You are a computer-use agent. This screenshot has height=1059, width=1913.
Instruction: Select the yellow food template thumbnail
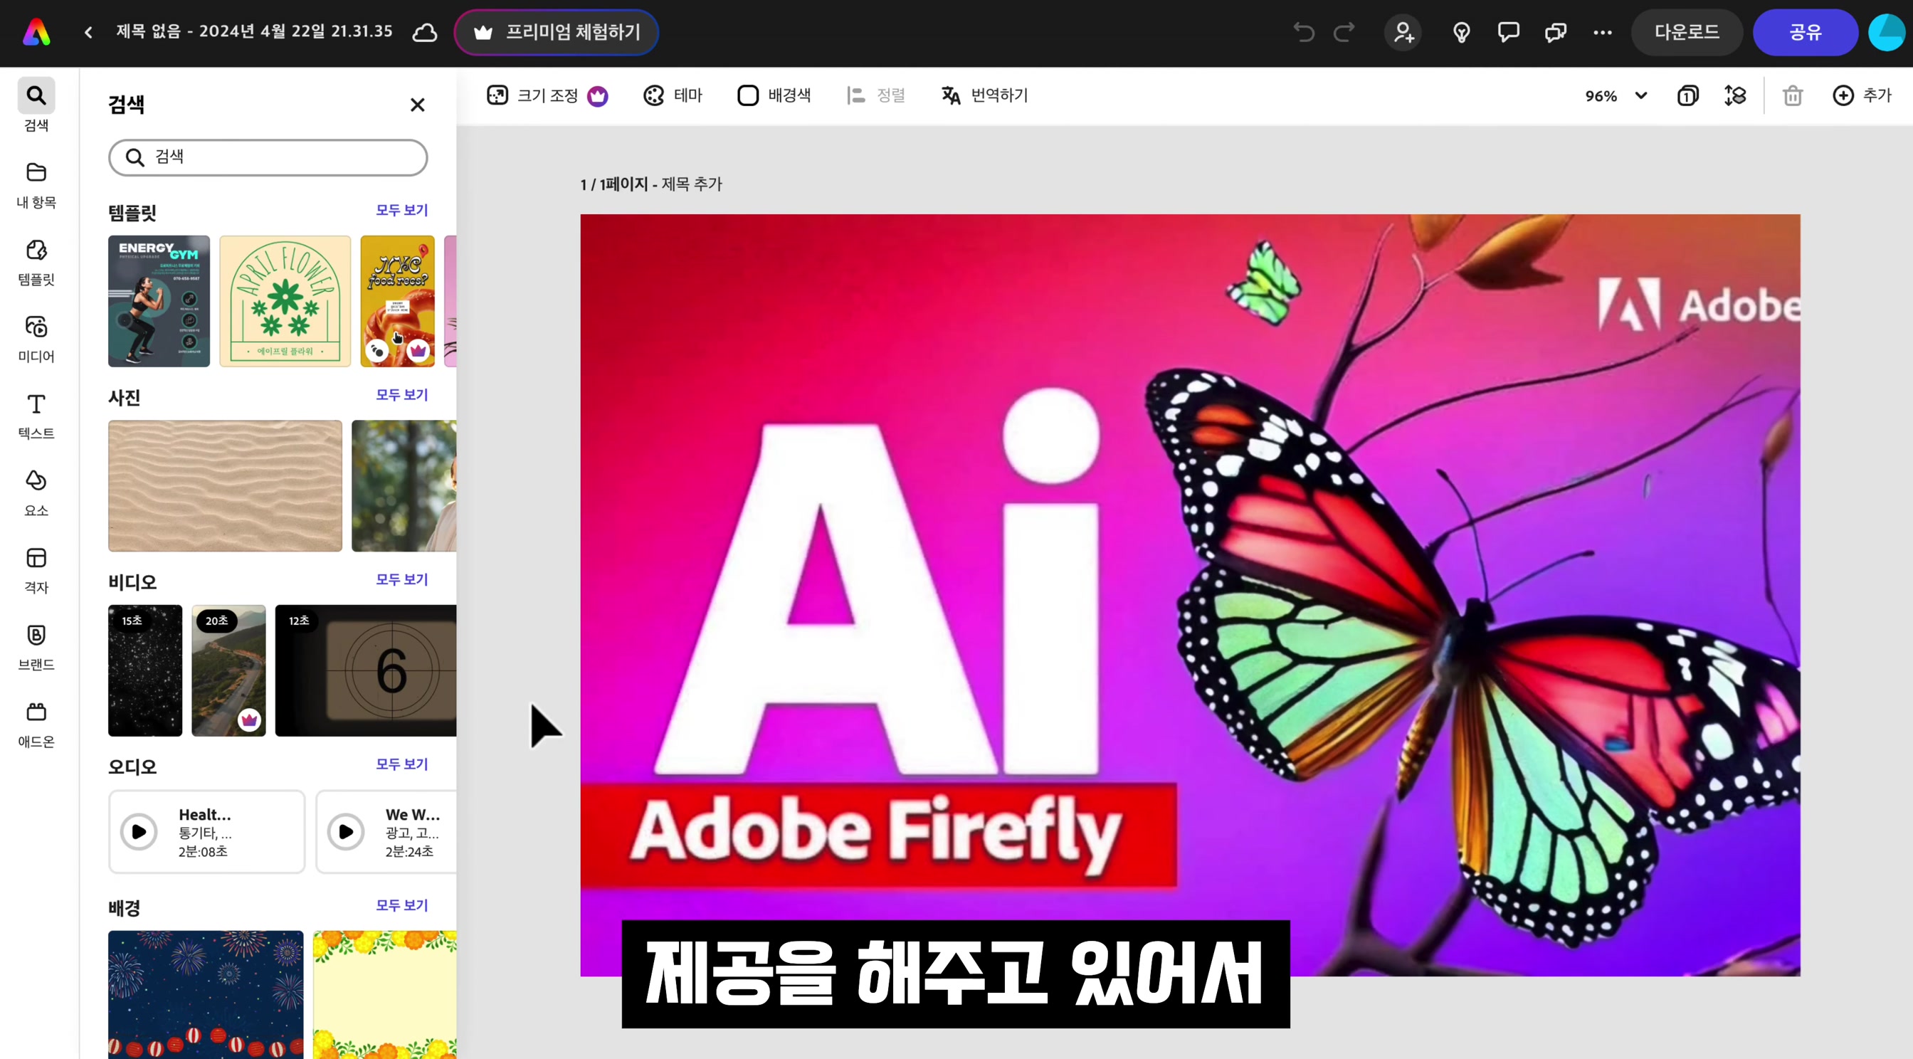click(397, 301)
